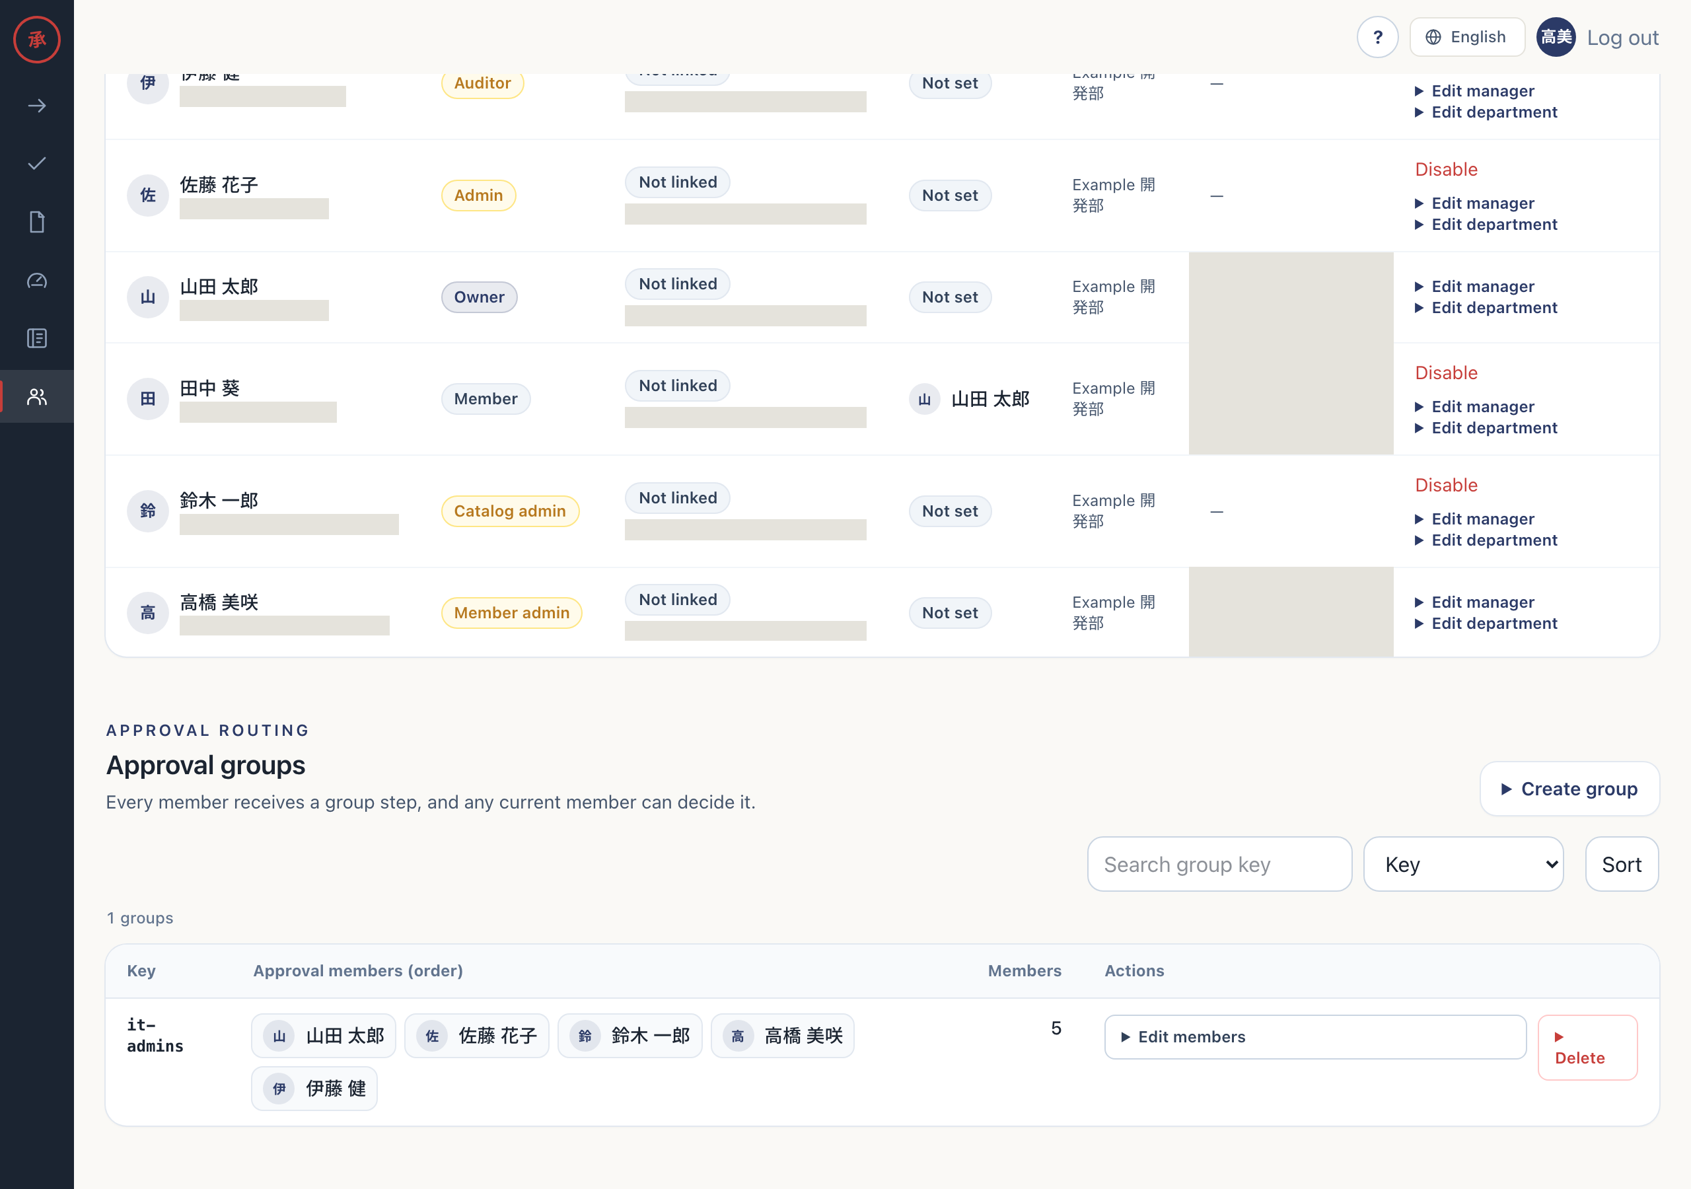Click the Member admin role badge

(x=511, y=612)
